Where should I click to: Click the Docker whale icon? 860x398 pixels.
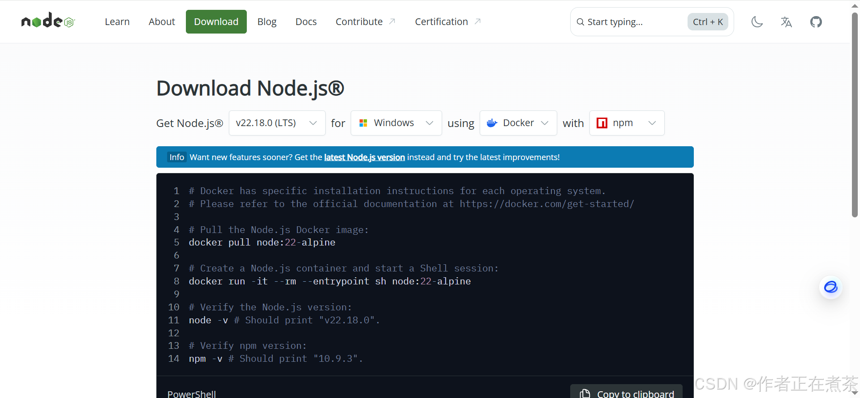492,123
